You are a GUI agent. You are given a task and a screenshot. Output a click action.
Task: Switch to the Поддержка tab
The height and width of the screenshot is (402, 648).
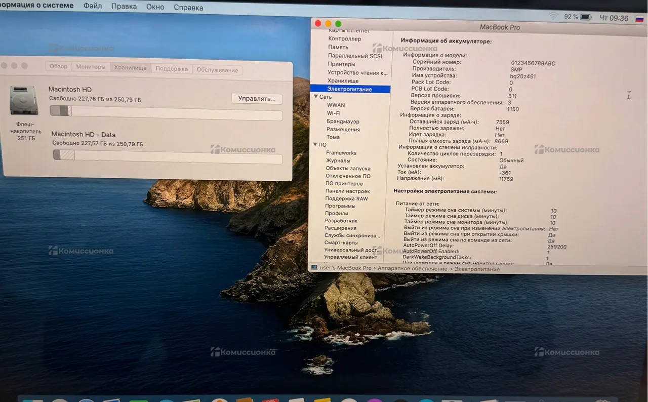tap(172, 69)
